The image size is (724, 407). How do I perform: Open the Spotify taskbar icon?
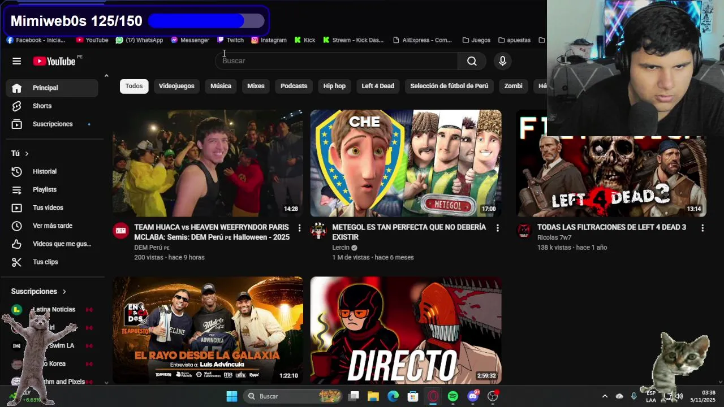pos(453,396)
